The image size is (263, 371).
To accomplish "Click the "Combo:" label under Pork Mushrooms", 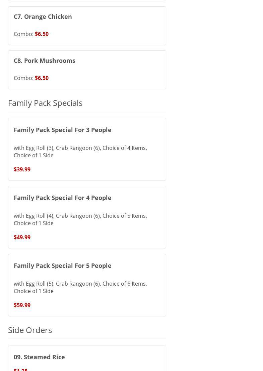I will tap(23, 78).
